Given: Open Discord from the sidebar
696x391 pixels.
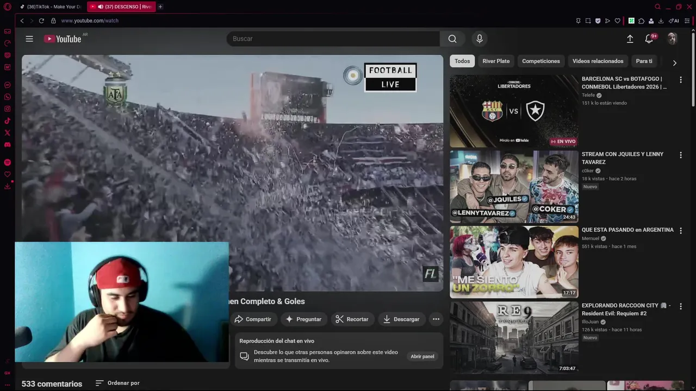Looking at the screenshot, I should pos(7,144).
